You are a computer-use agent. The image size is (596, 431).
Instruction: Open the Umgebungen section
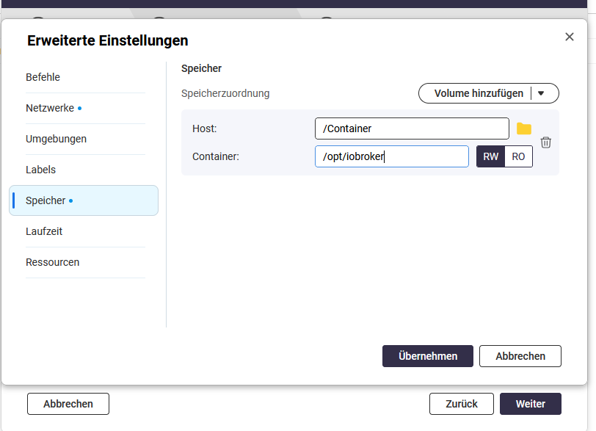[56, 139]
